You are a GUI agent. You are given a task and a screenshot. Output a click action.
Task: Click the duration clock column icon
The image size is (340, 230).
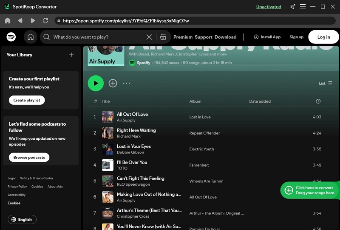pos(318,101)
